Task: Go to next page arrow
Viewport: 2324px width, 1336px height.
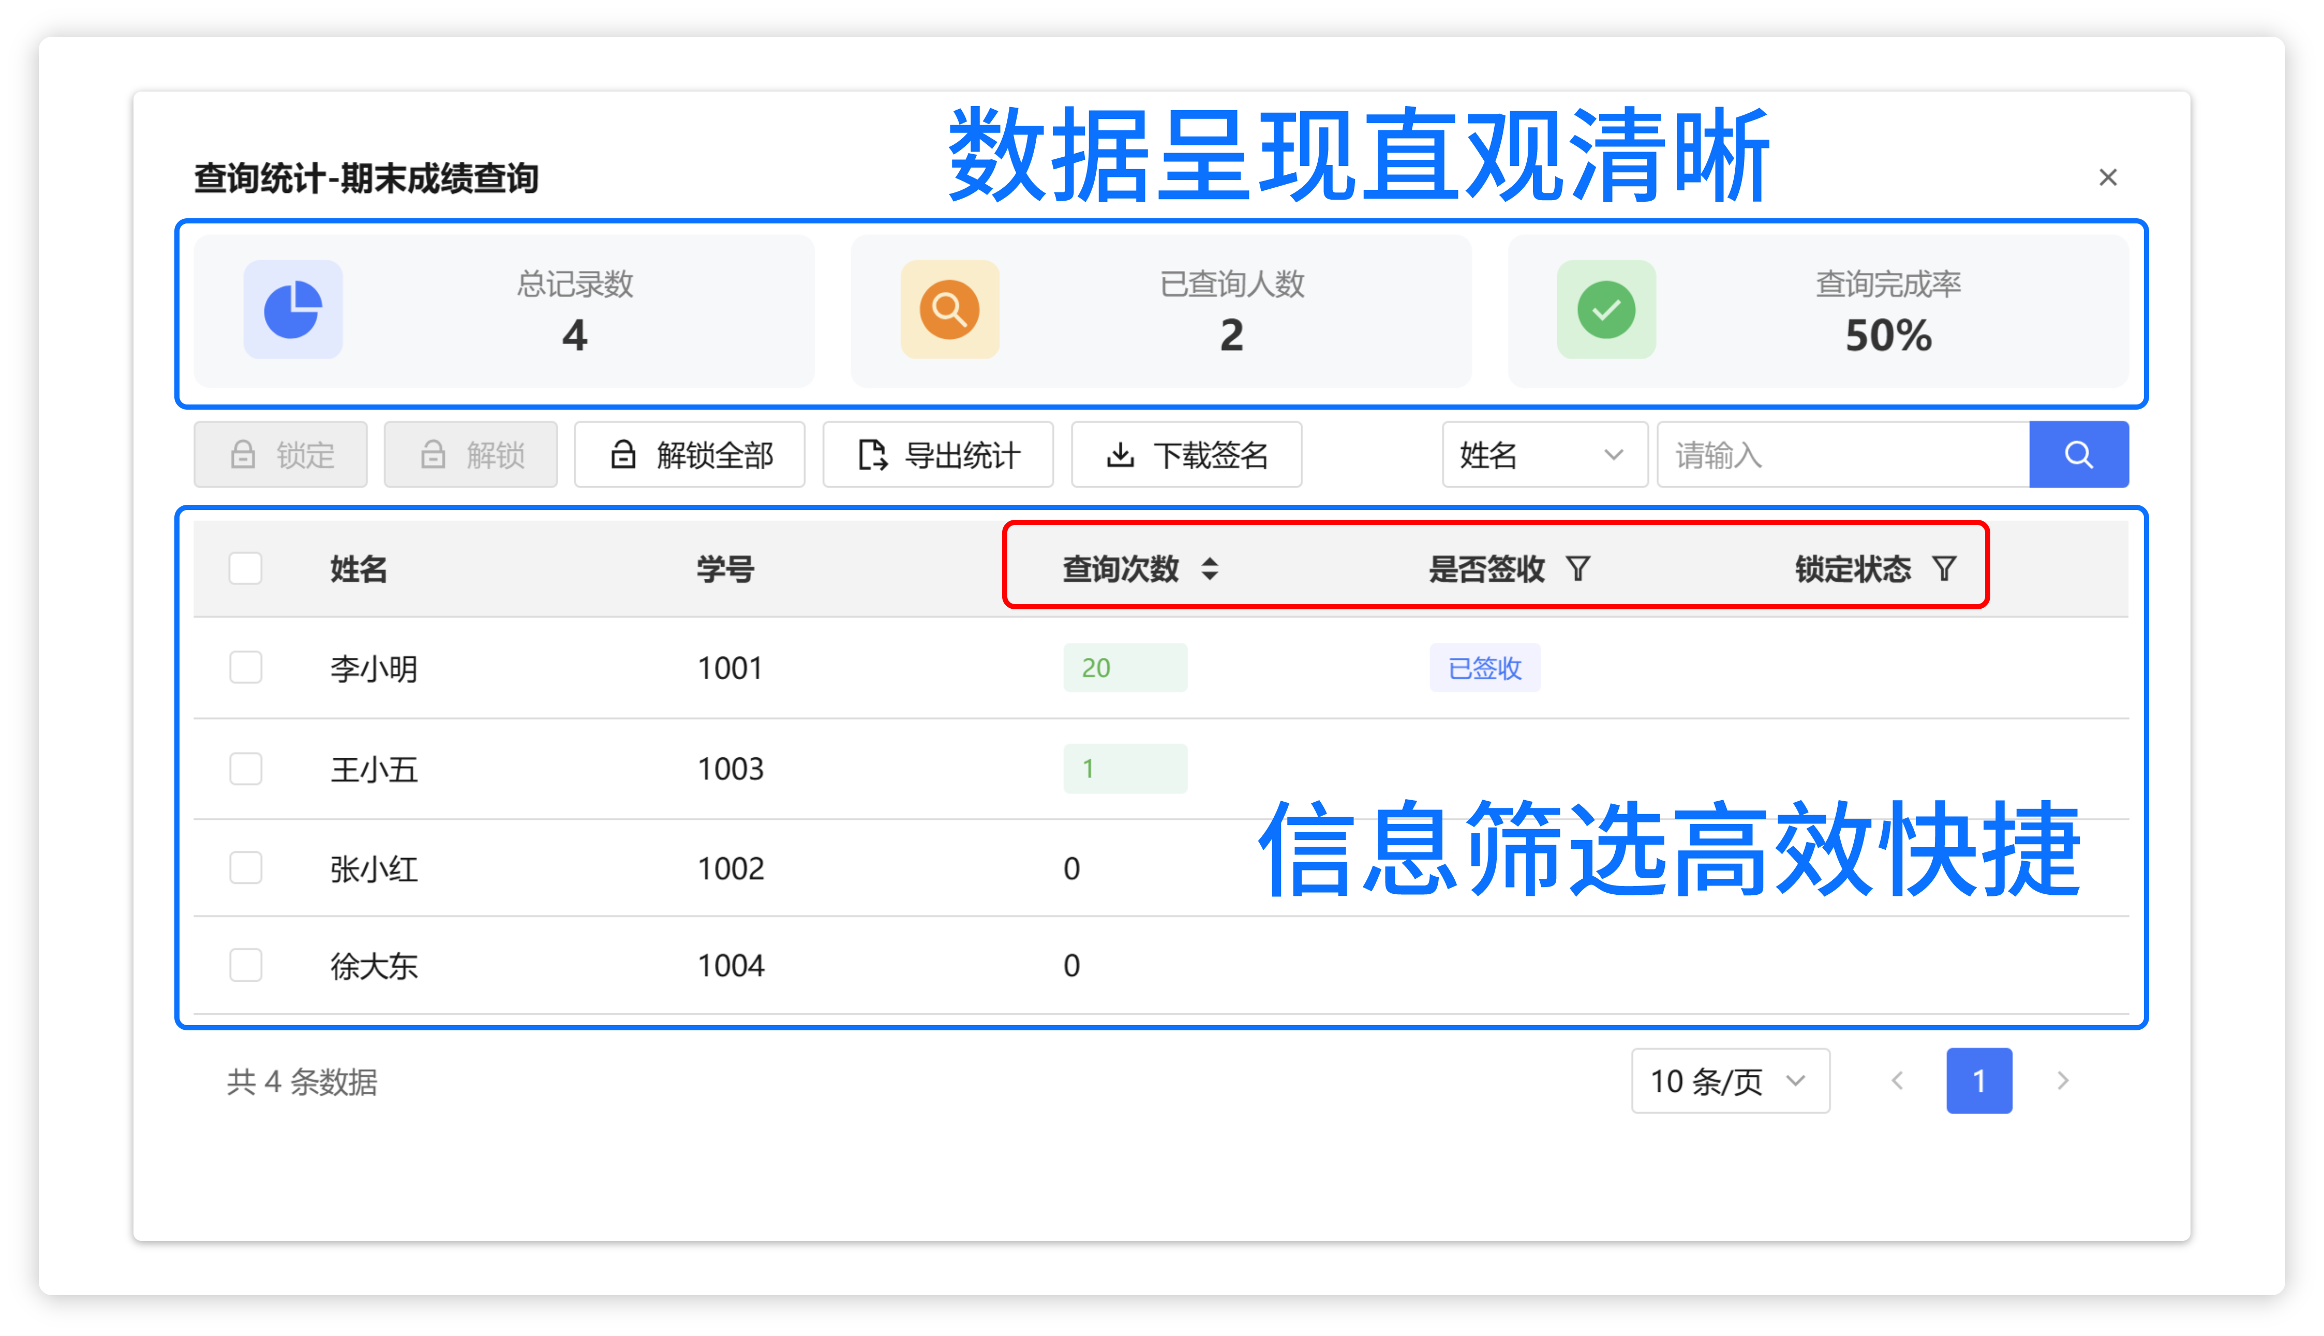Action: 2062,1081
